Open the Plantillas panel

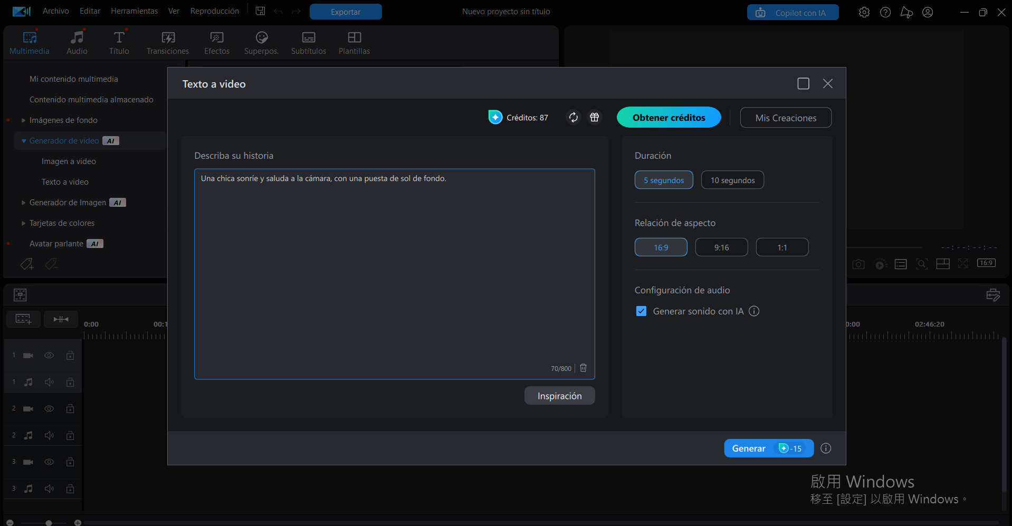pyautogui.click(x=354, y=42)
